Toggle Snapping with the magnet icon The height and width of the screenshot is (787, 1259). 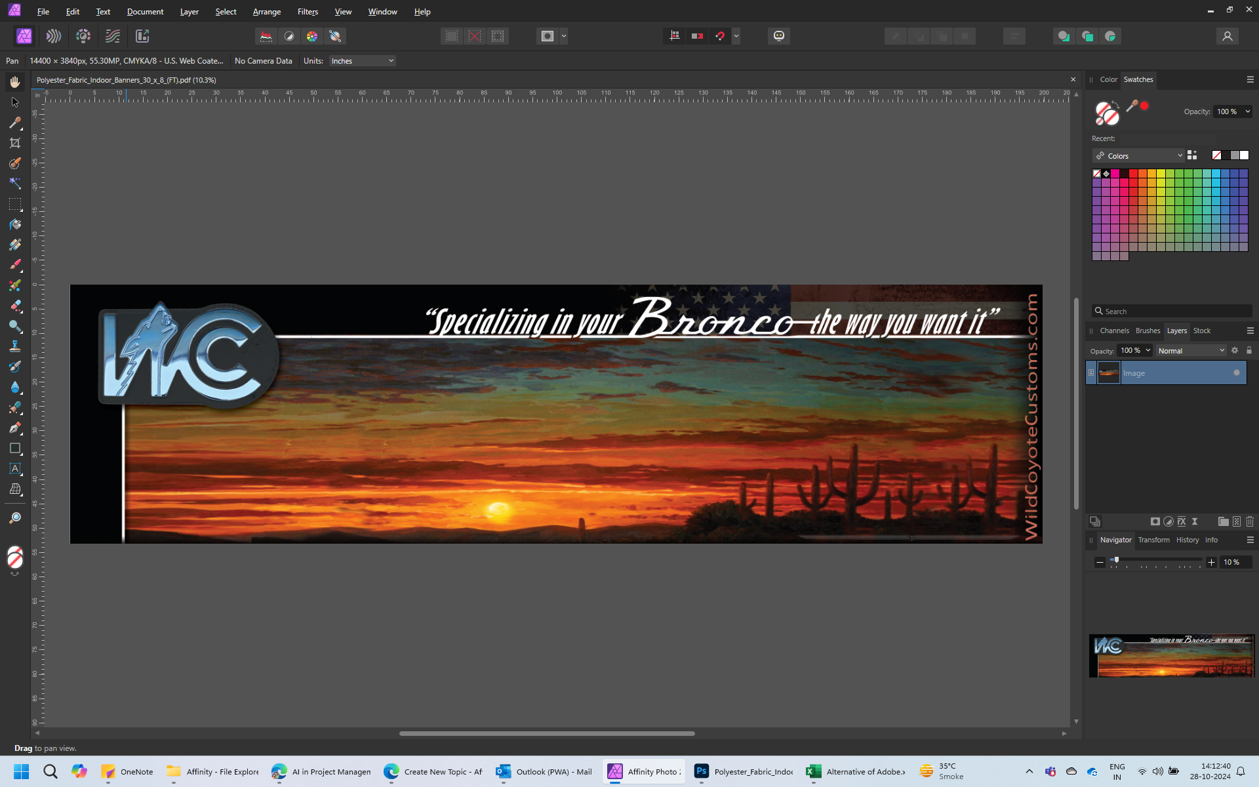720,36
